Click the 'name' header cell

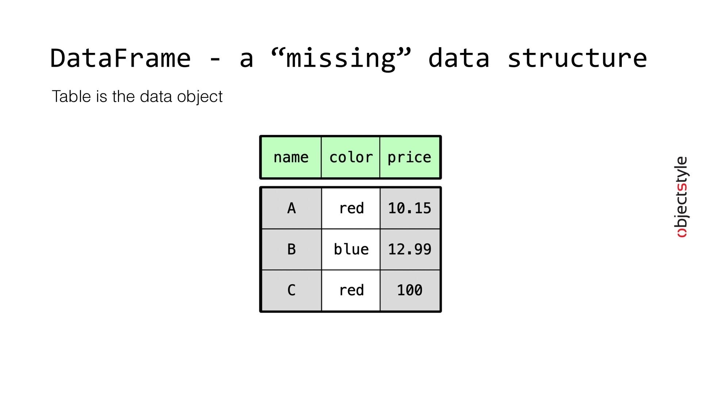click(291, 157)
